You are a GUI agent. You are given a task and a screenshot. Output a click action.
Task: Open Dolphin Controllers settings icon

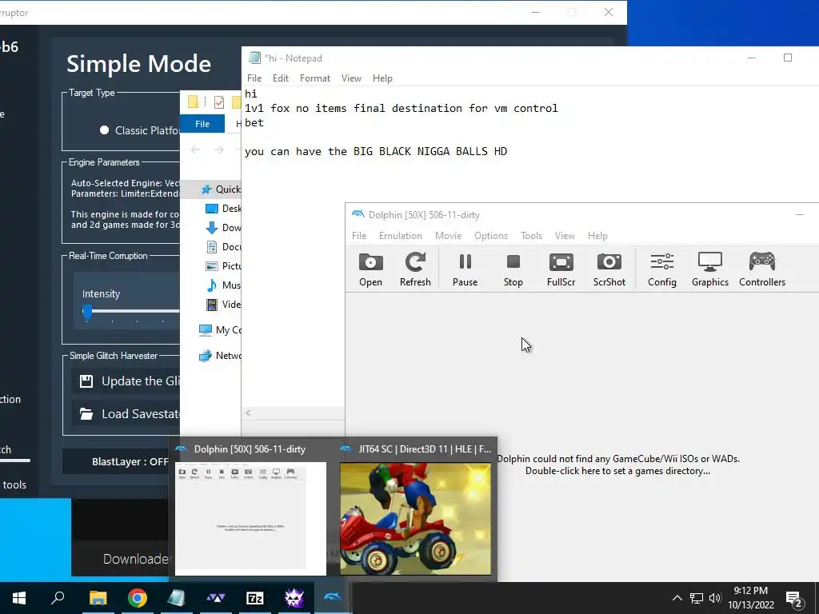(x=762, y=269)
